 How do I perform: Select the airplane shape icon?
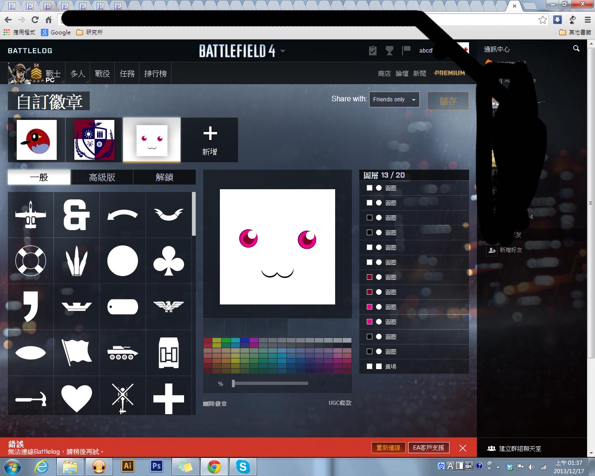click(x=31, y=215)
